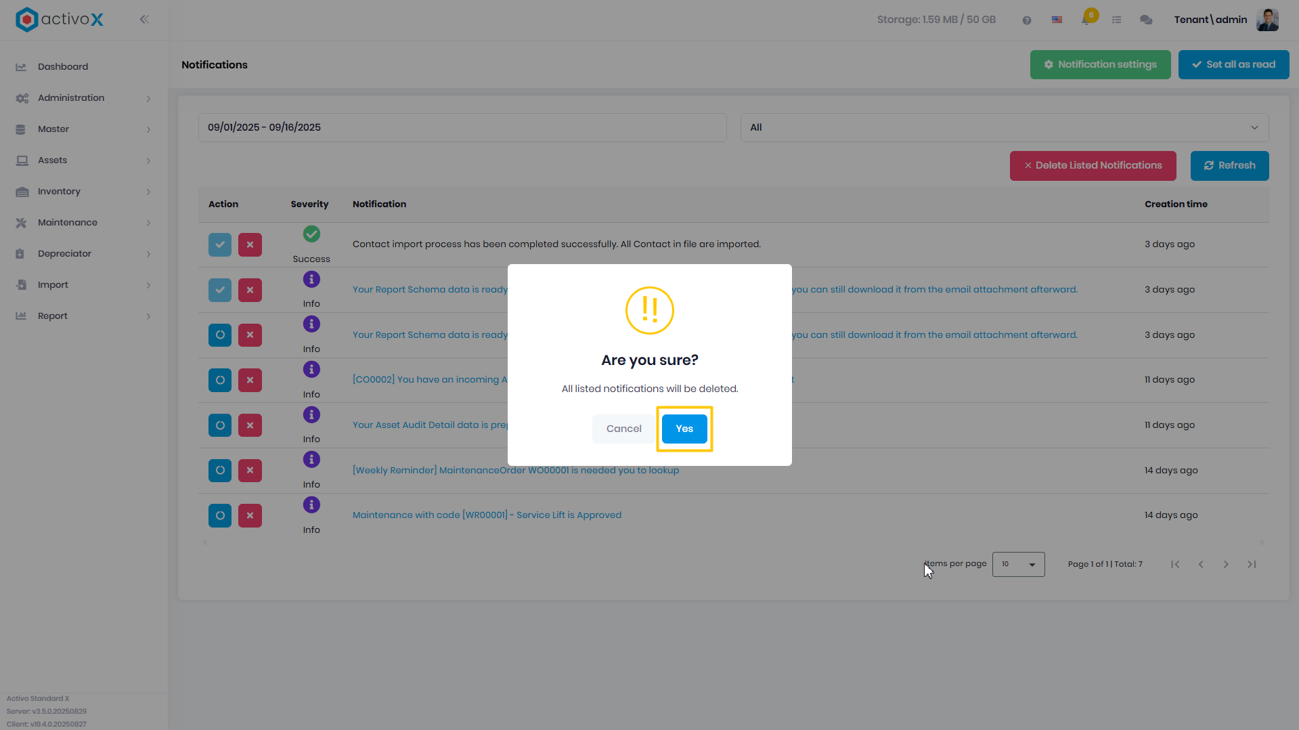Mark CO0002 notification as read
The height and width of the screenshot is (730, 1299).
click(x=219, y=380)
